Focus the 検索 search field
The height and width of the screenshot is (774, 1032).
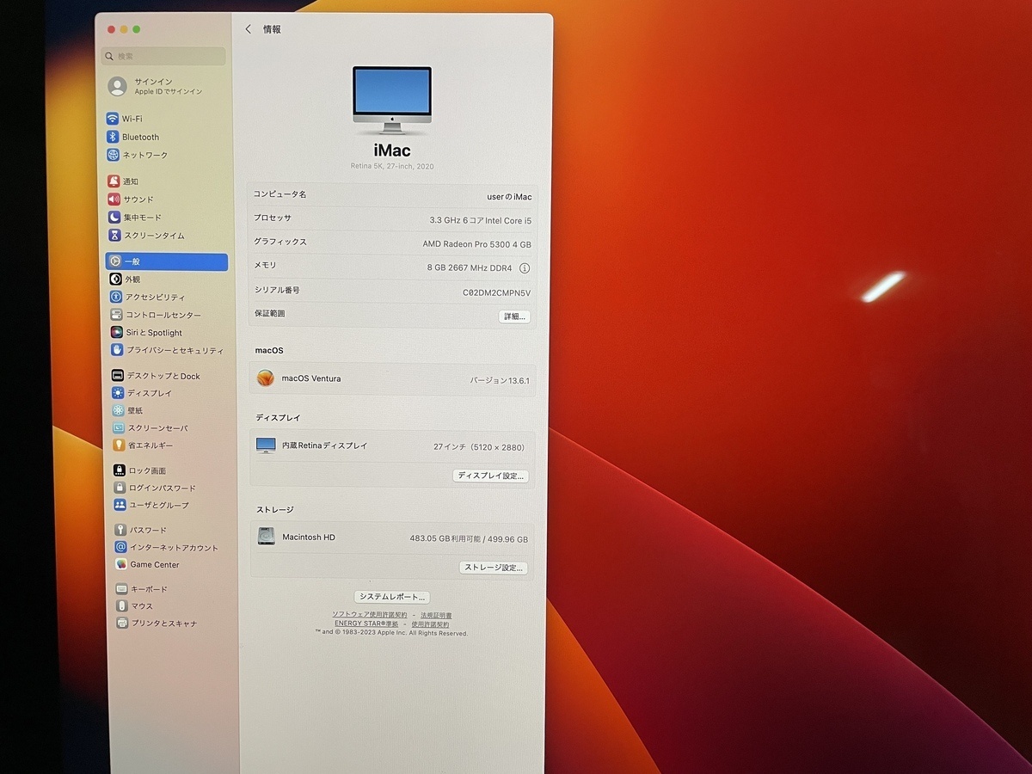164,56
